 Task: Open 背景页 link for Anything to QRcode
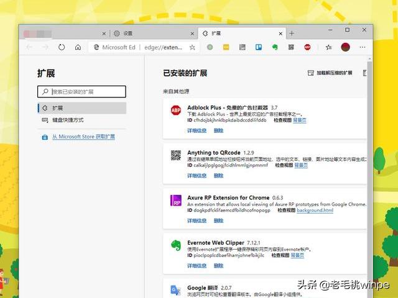(301, 165)
